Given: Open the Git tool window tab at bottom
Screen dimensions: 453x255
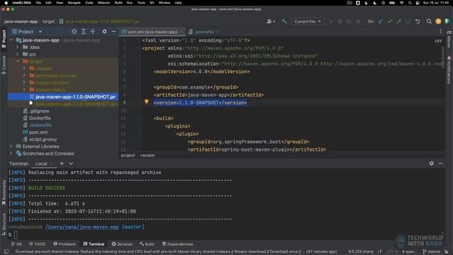Looking at the screenshot, I should [16, 244].
